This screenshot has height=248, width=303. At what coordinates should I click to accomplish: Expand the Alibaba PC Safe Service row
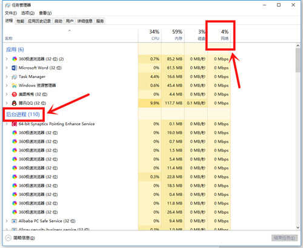tap(7, 221)
